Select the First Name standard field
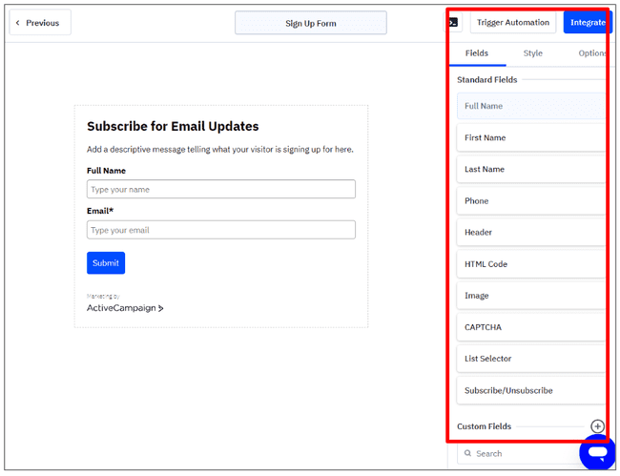Image resolution: width=620 pixels, height=476 pixels. coord(530,137)
